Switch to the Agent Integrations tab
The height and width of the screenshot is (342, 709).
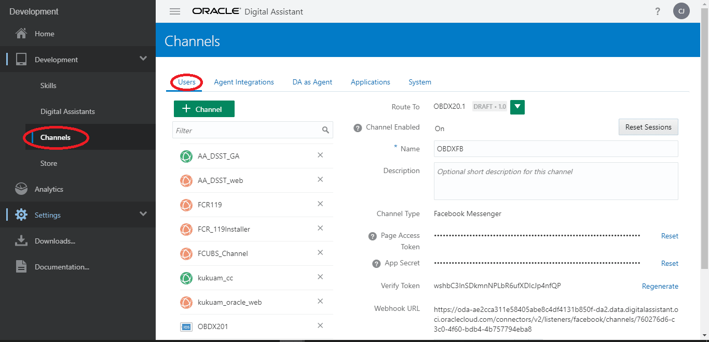click(x=244, y=82)
